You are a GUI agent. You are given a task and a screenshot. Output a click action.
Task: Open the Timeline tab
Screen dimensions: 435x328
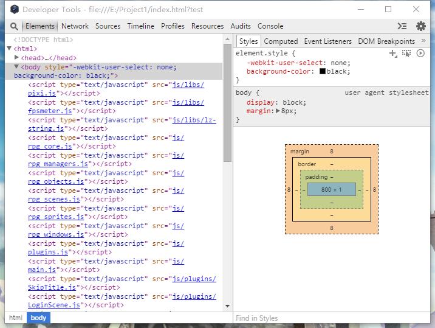tap(141, 26)
